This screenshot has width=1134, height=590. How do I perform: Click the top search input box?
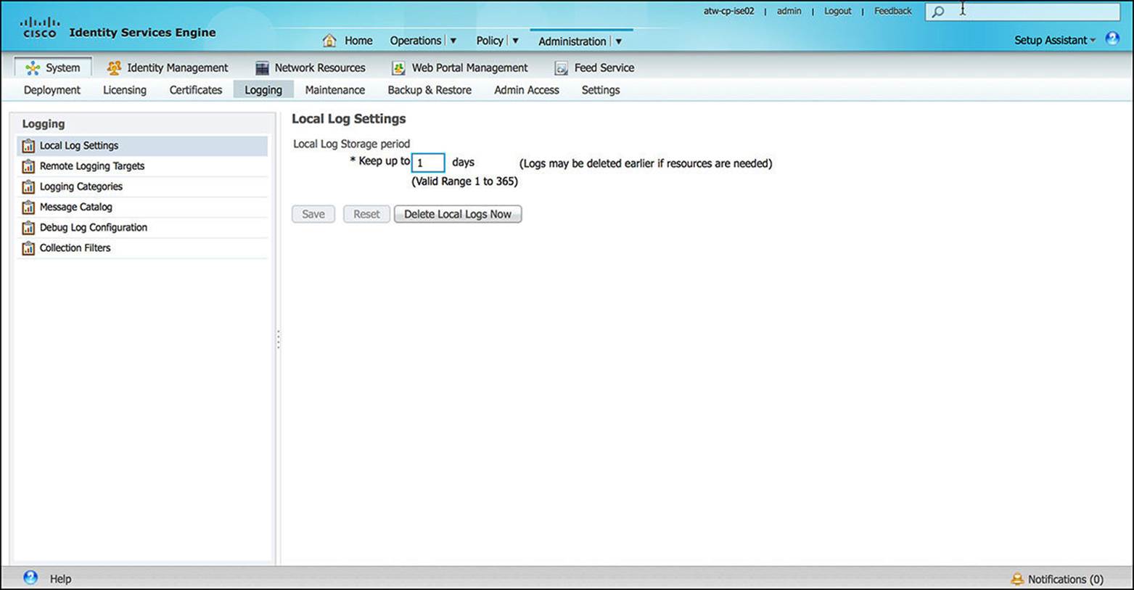coord(1023,12)
